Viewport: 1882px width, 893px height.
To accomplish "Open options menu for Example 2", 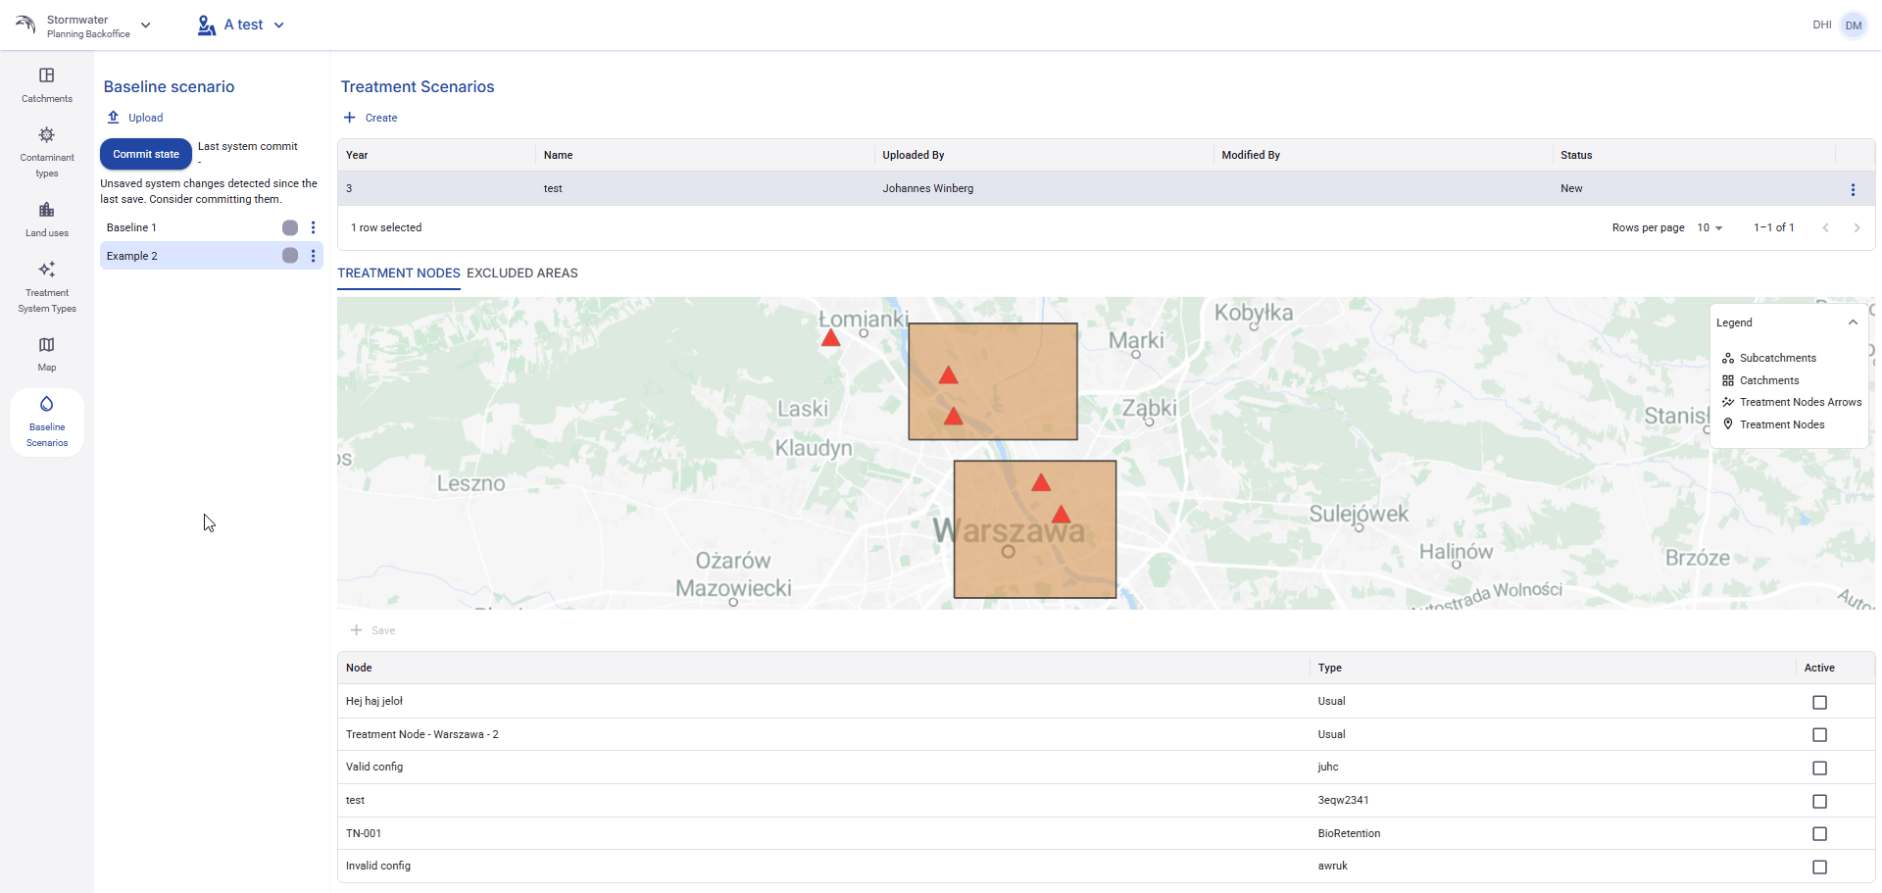I will [x=314, y=256].
